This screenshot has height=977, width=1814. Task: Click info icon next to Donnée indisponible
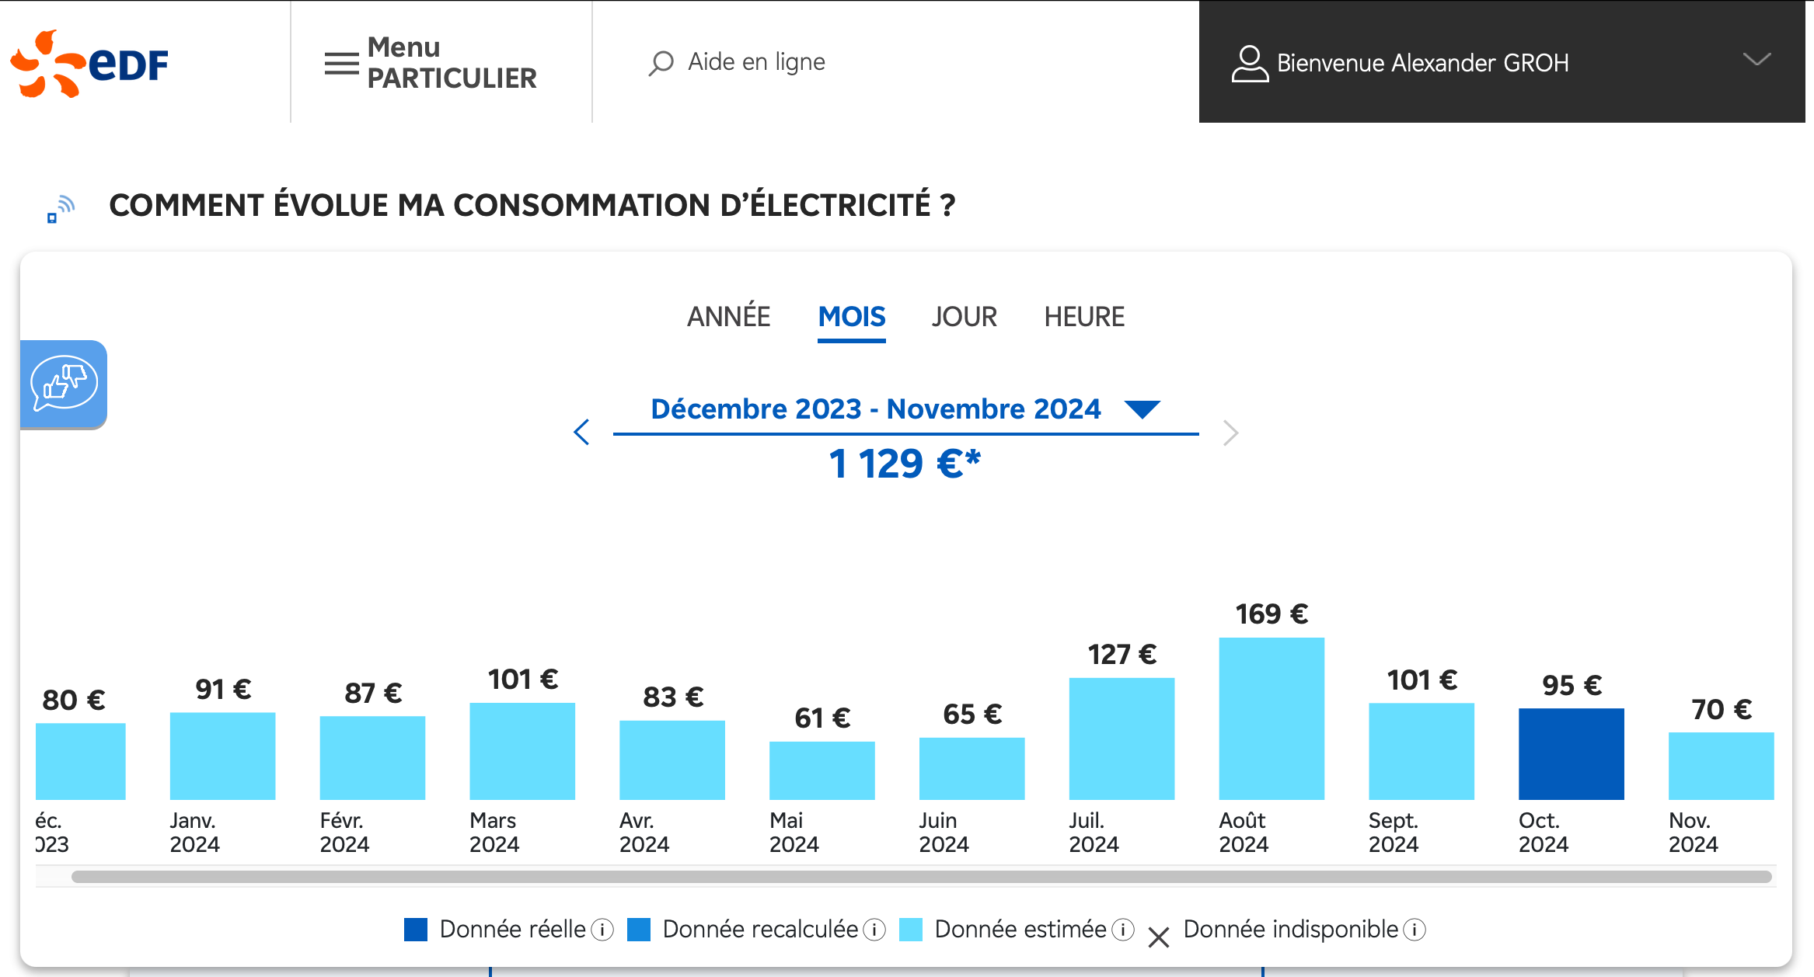pyautogui.click(x=1415, y=930)
